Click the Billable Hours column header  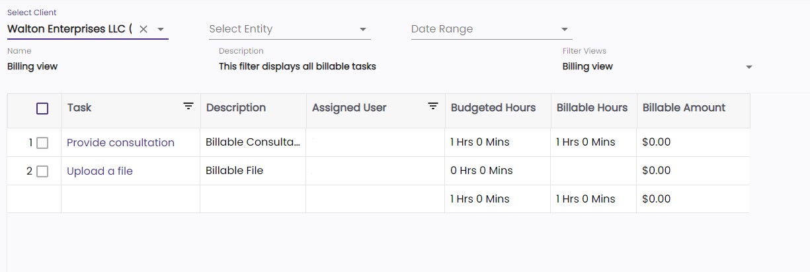pyautogui.click(x=592, y=108)
